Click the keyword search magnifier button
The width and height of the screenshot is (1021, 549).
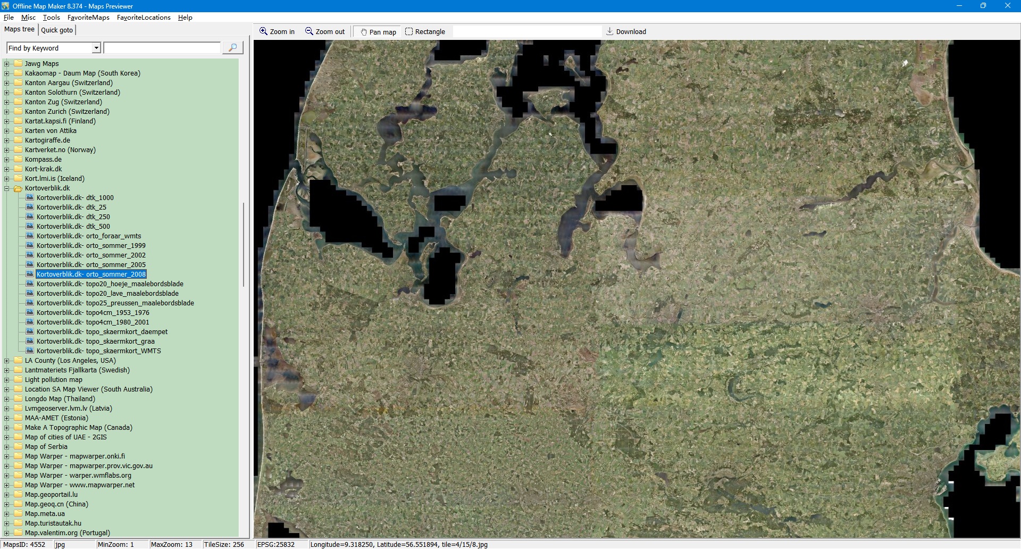point(232,48)
